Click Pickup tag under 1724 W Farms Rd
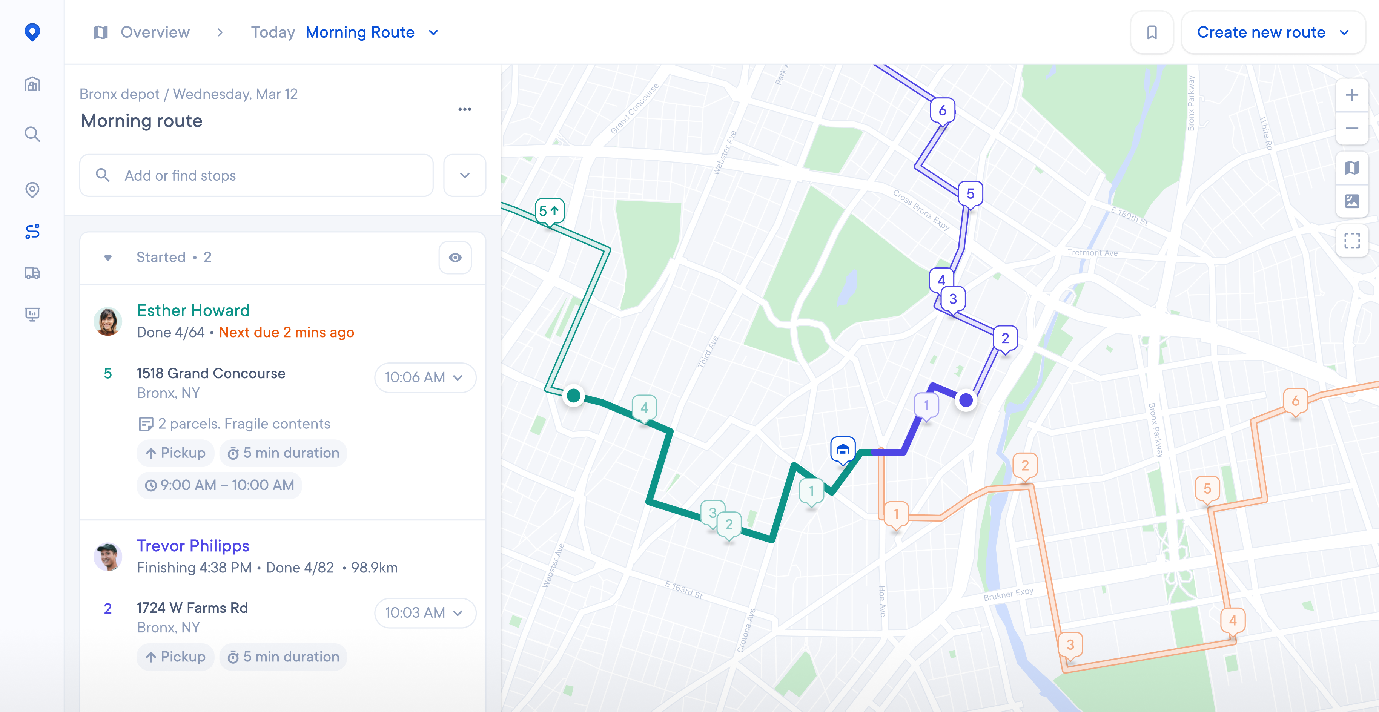The width and height of the screenshot is (1379, 712). (x=175, y=657)
